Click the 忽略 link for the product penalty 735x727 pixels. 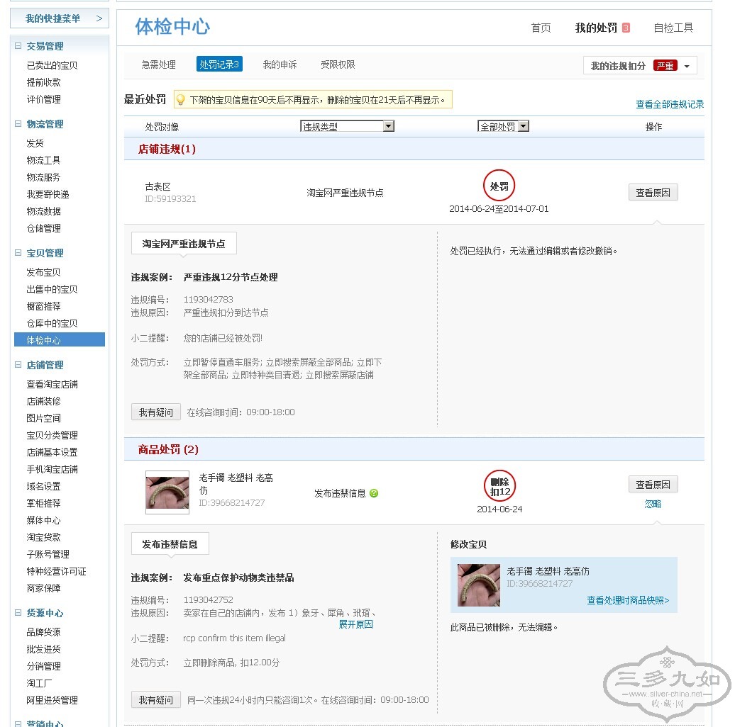pyautogui.click(x=653, y=504)
